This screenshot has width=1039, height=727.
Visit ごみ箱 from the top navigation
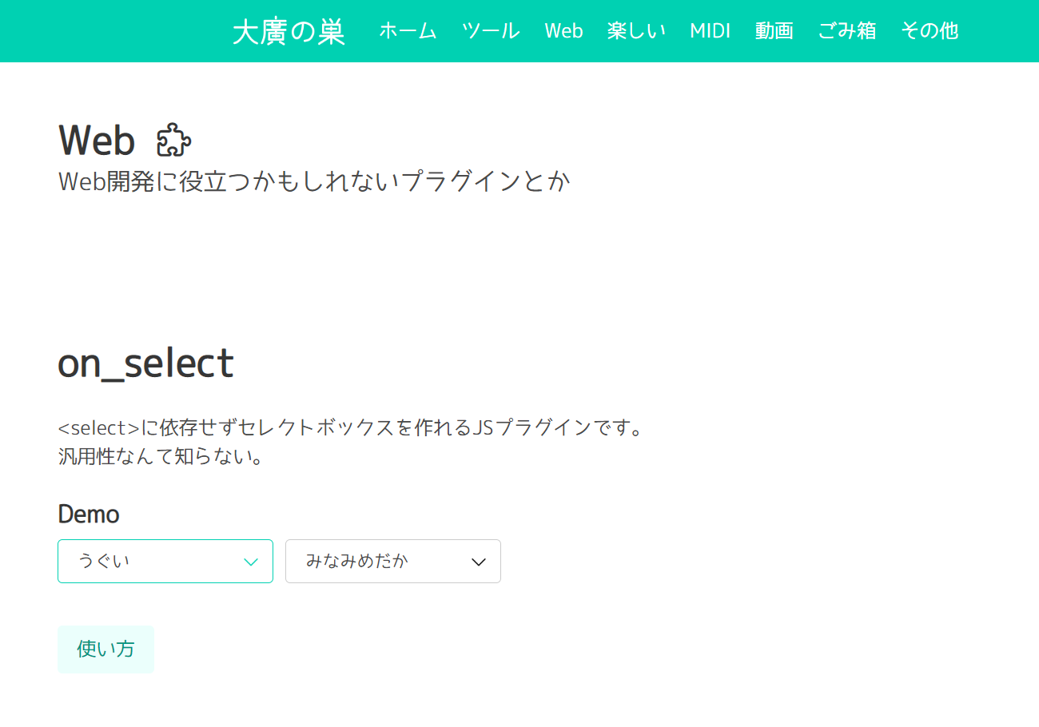coord(846,31)
